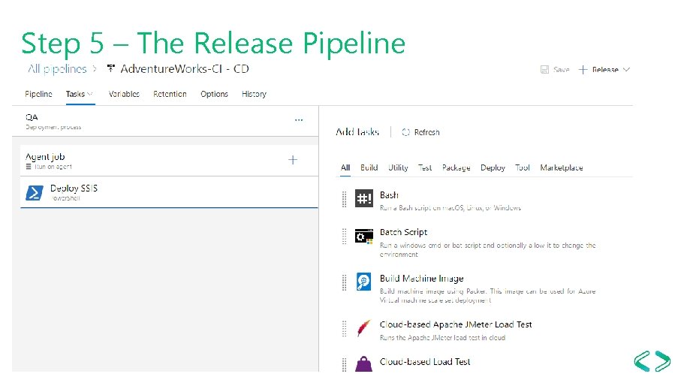
Task: Click the Build Machine Image icon
Action: click(x=364, y=282)
